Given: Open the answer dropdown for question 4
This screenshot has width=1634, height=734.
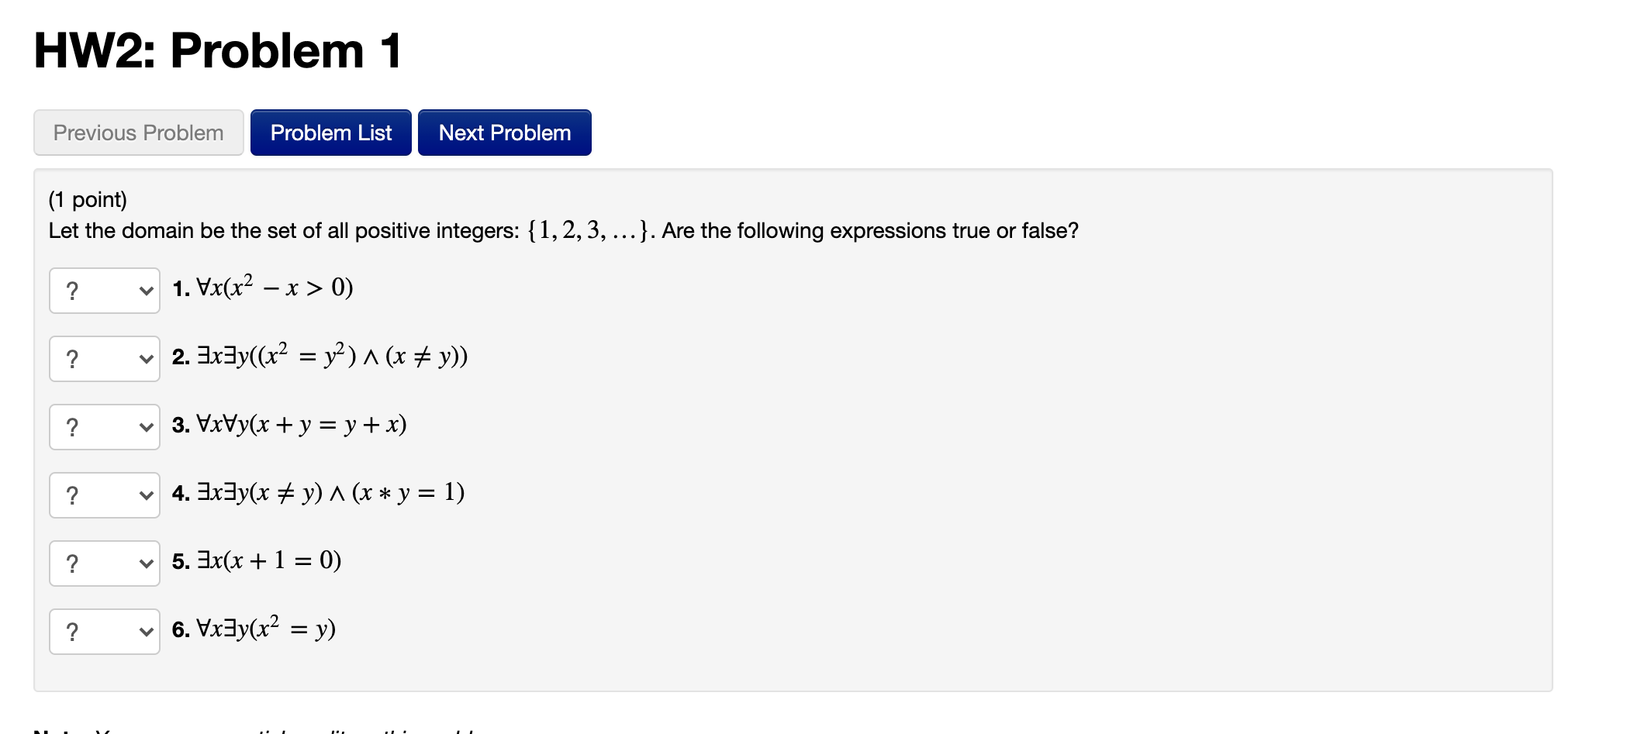Looking at the screenshot, I should pyautogui.click(x=105, y=495).
